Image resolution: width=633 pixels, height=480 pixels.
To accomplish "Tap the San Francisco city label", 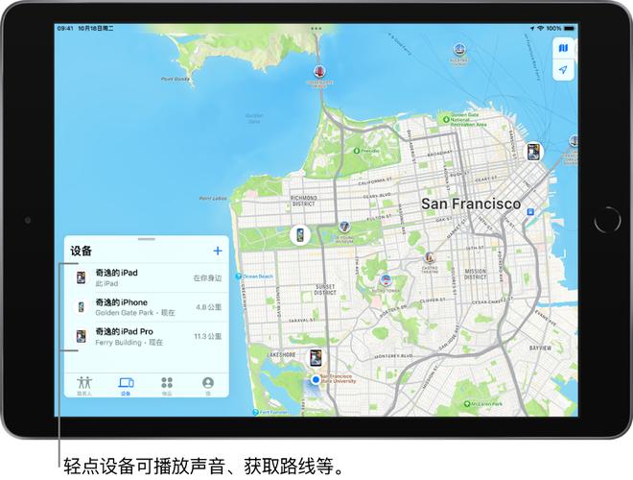I will (x=471, y=204).
